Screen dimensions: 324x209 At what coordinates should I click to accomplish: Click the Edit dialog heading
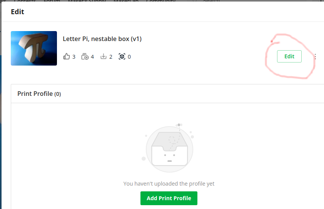click(18, 12)
